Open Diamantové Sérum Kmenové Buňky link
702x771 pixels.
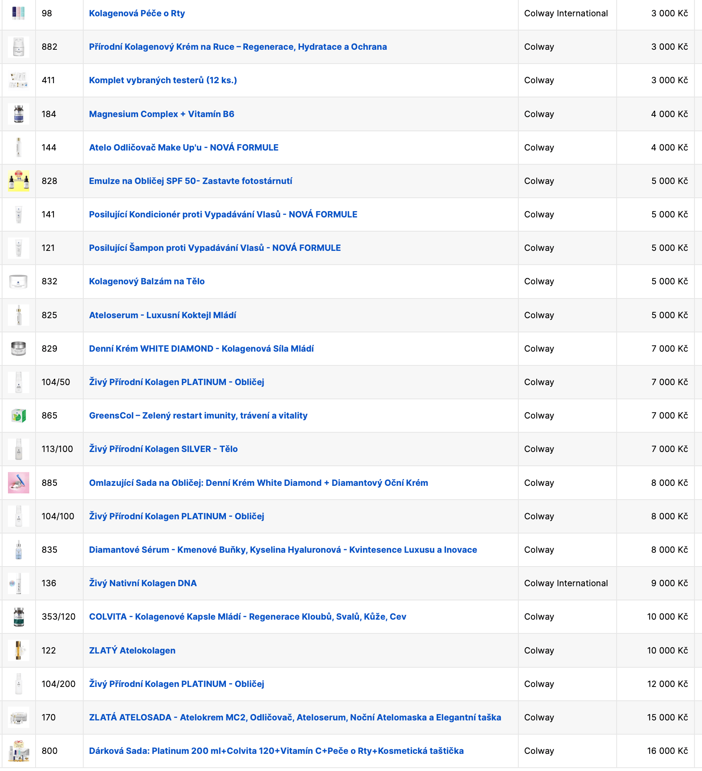283,550
